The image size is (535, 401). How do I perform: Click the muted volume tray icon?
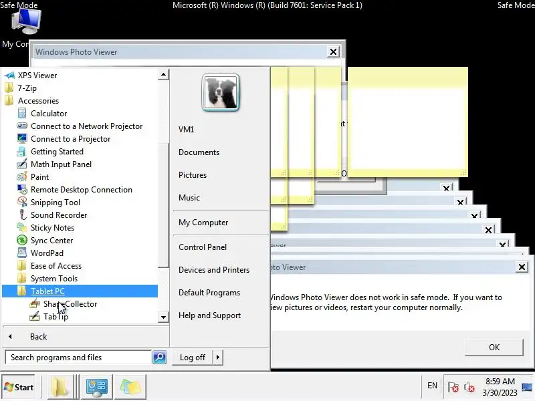click(x=469, y=387)
